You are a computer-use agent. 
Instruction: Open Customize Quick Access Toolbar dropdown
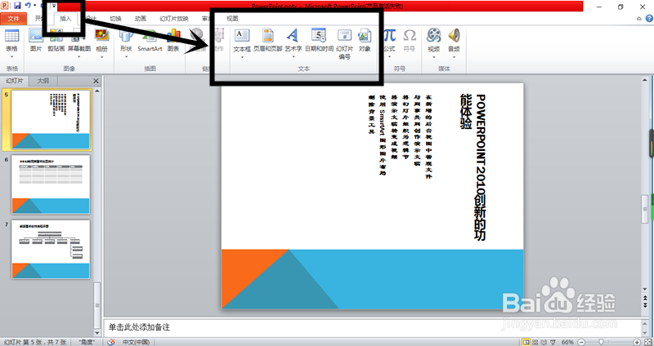54,6
